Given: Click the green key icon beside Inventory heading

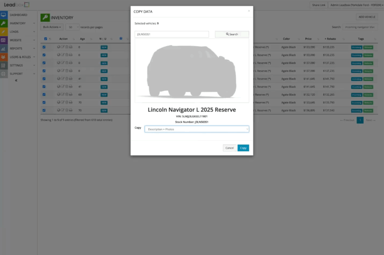Looking at the screenshot, I should 45,18.
